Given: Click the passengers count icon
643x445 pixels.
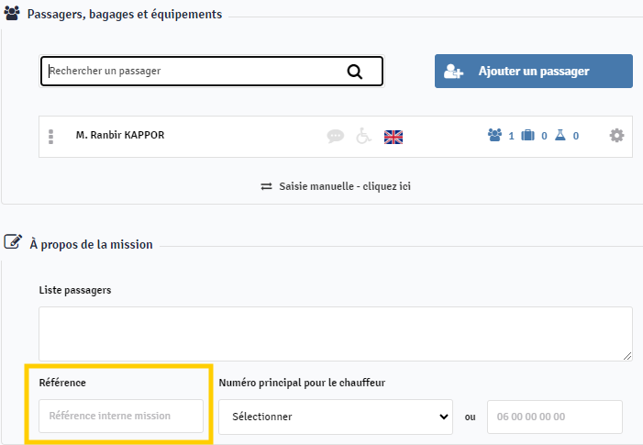Looking at the screenshot, I should pyautogui.click(x=495, y=135).
